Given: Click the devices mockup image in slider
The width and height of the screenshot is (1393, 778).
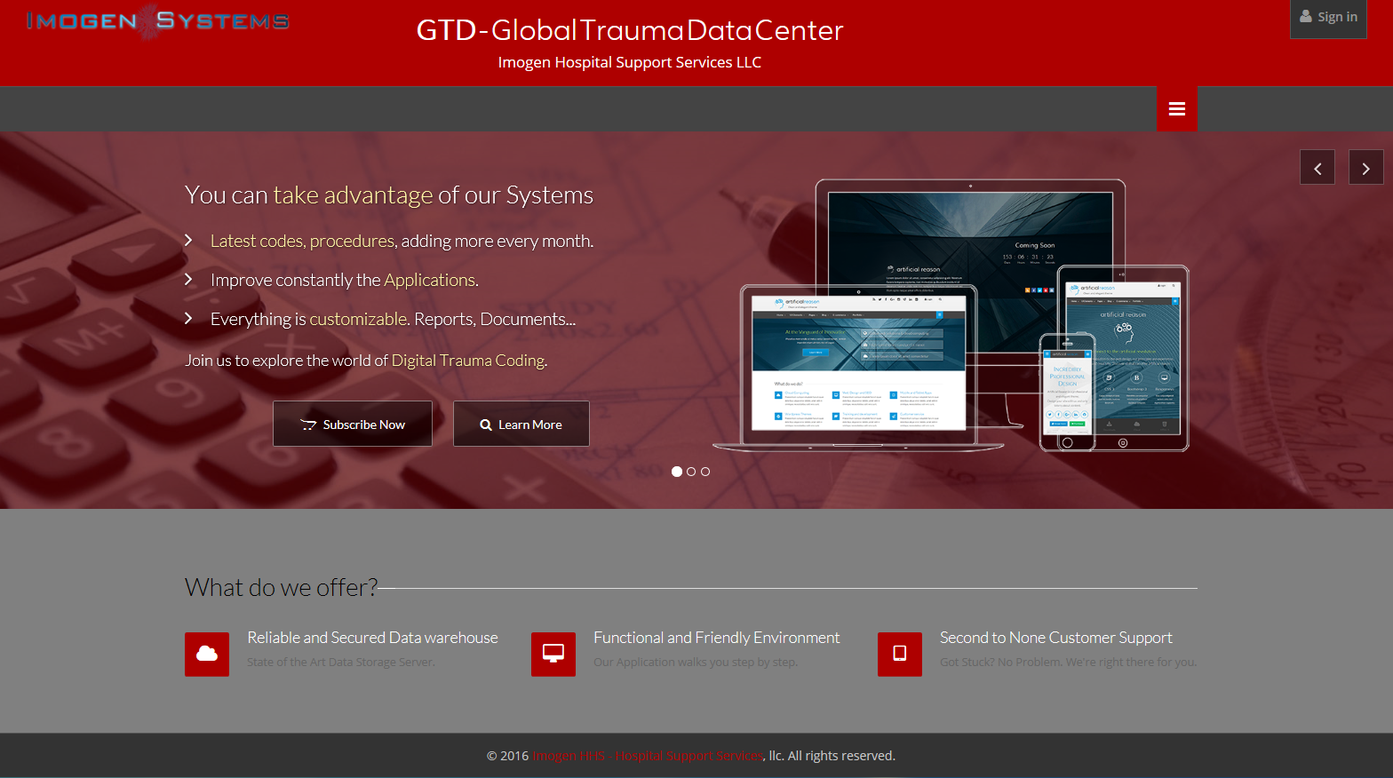Looking at the screenshot, I should pos(951,315).
